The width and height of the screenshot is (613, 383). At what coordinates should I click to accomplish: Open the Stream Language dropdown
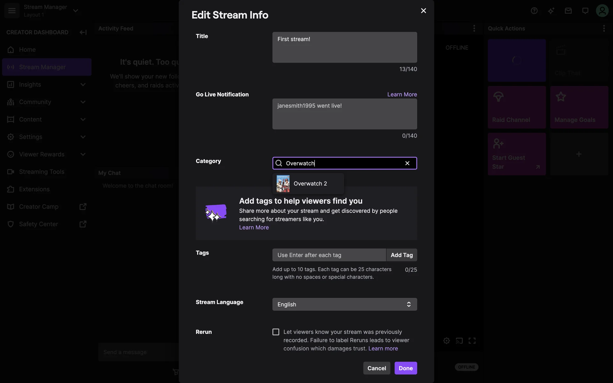[x=344, y=304]
